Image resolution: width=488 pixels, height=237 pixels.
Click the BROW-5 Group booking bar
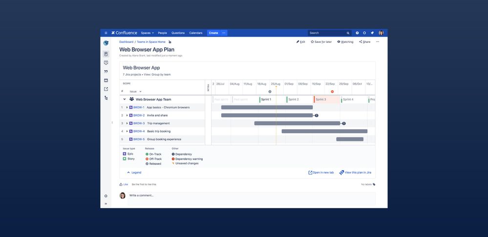click(350, 139)
